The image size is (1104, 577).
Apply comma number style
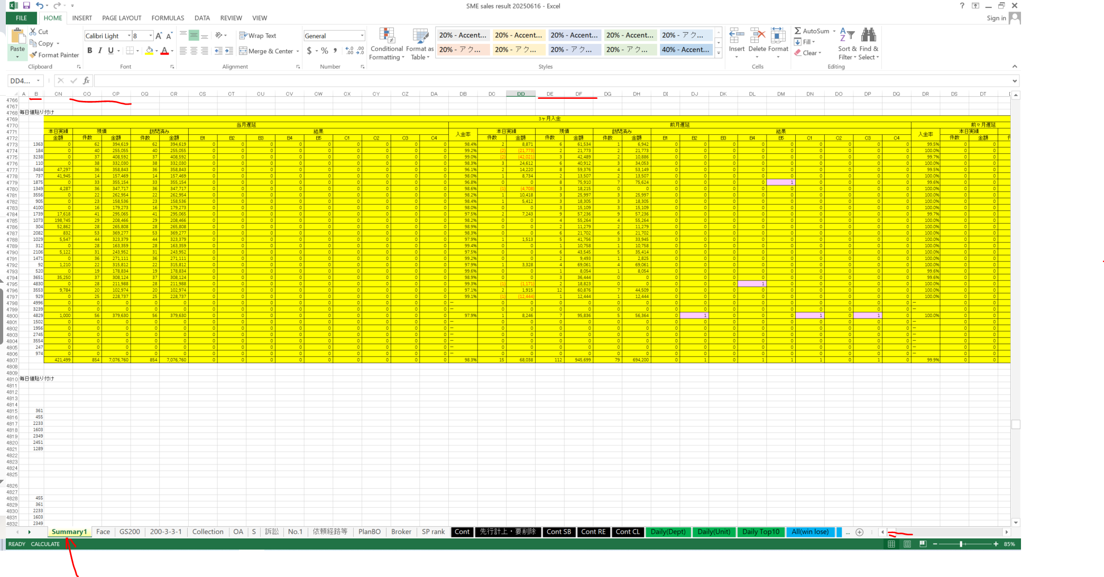[335, 51]
